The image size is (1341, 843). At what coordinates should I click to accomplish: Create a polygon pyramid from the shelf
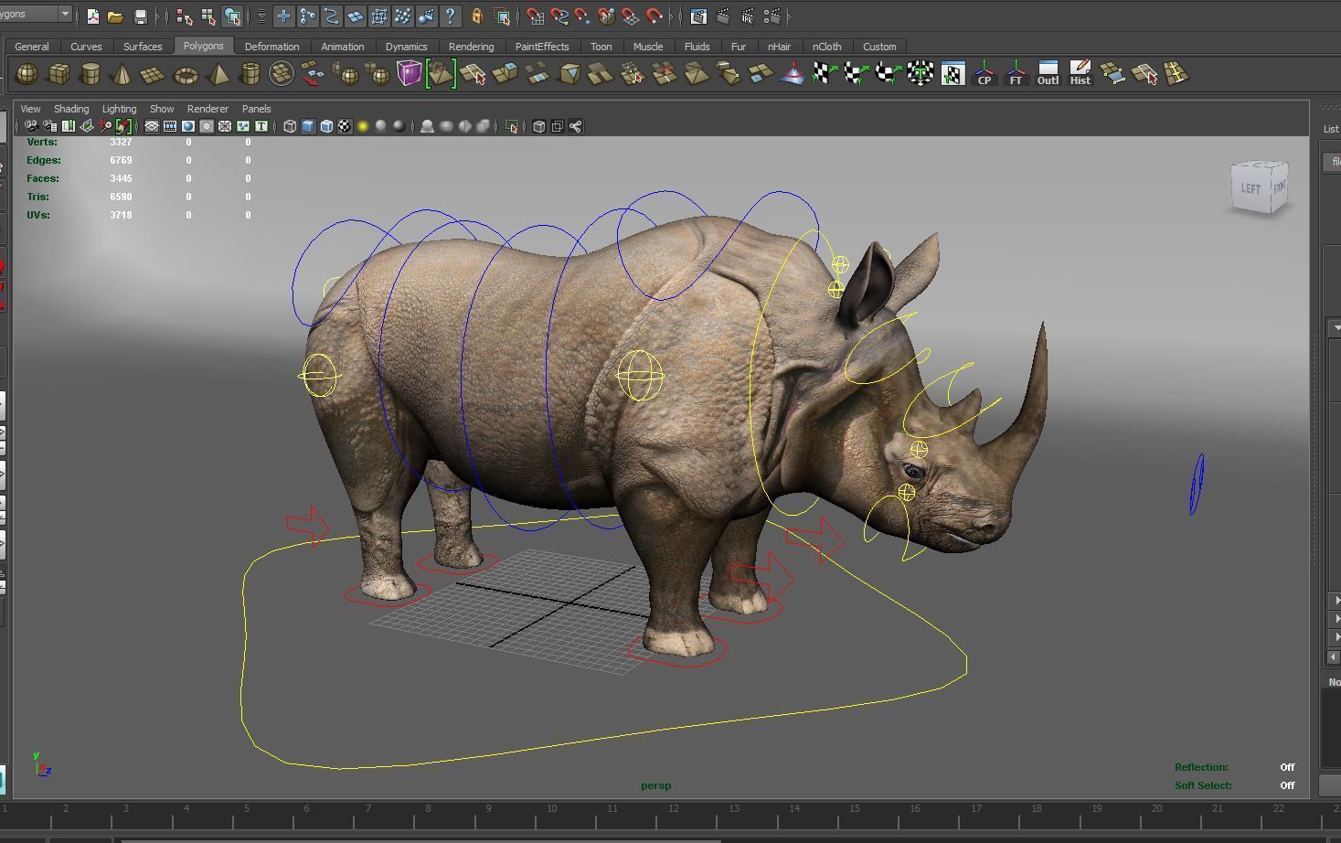218,74
